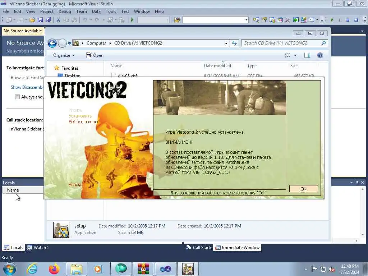The image size is (368, 276).
Task: Go back in the Explorer window
Action: [x=52, y=43]
